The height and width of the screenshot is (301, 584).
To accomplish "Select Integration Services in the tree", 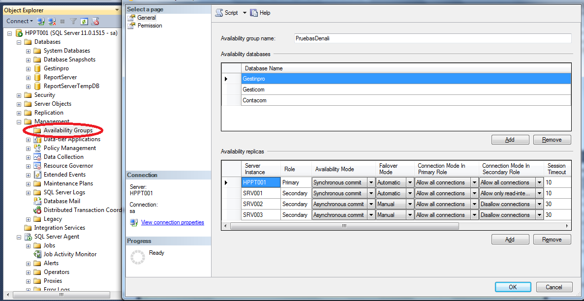I will 60,228.
